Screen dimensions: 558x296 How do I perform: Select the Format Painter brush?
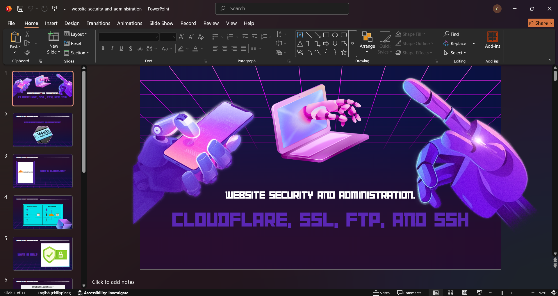pos(27,53)
